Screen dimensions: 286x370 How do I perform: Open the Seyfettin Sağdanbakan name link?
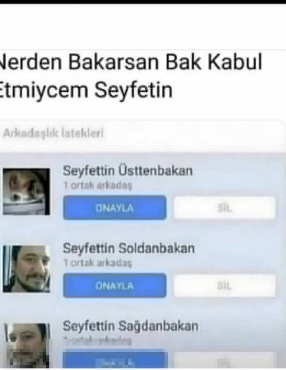[x=130, y=326]
